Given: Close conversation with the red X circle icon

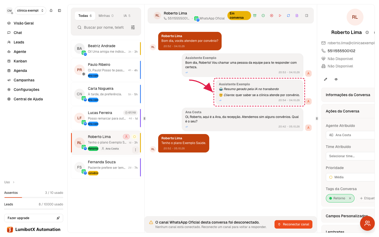Looking at the screenshot, I should pos(272,16).
